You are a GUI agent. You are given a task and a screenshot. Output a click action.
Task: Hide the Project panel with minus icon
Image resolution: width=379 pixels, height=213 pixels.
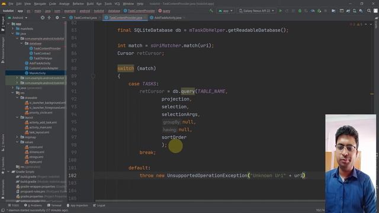[63, 18]
